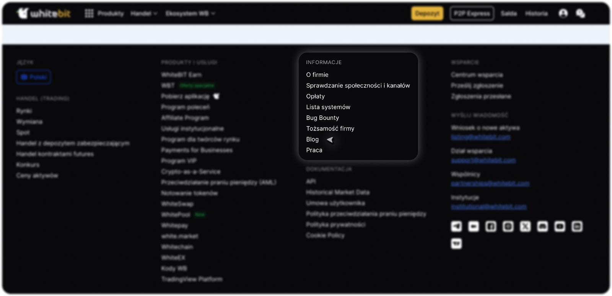Open the Lista systemów link
The height and width of the screenshot is (296, 612).
pos(328,107)
